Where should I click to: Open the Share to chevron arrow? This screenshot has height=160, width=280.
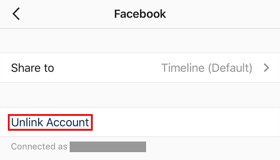click(266, 68)
